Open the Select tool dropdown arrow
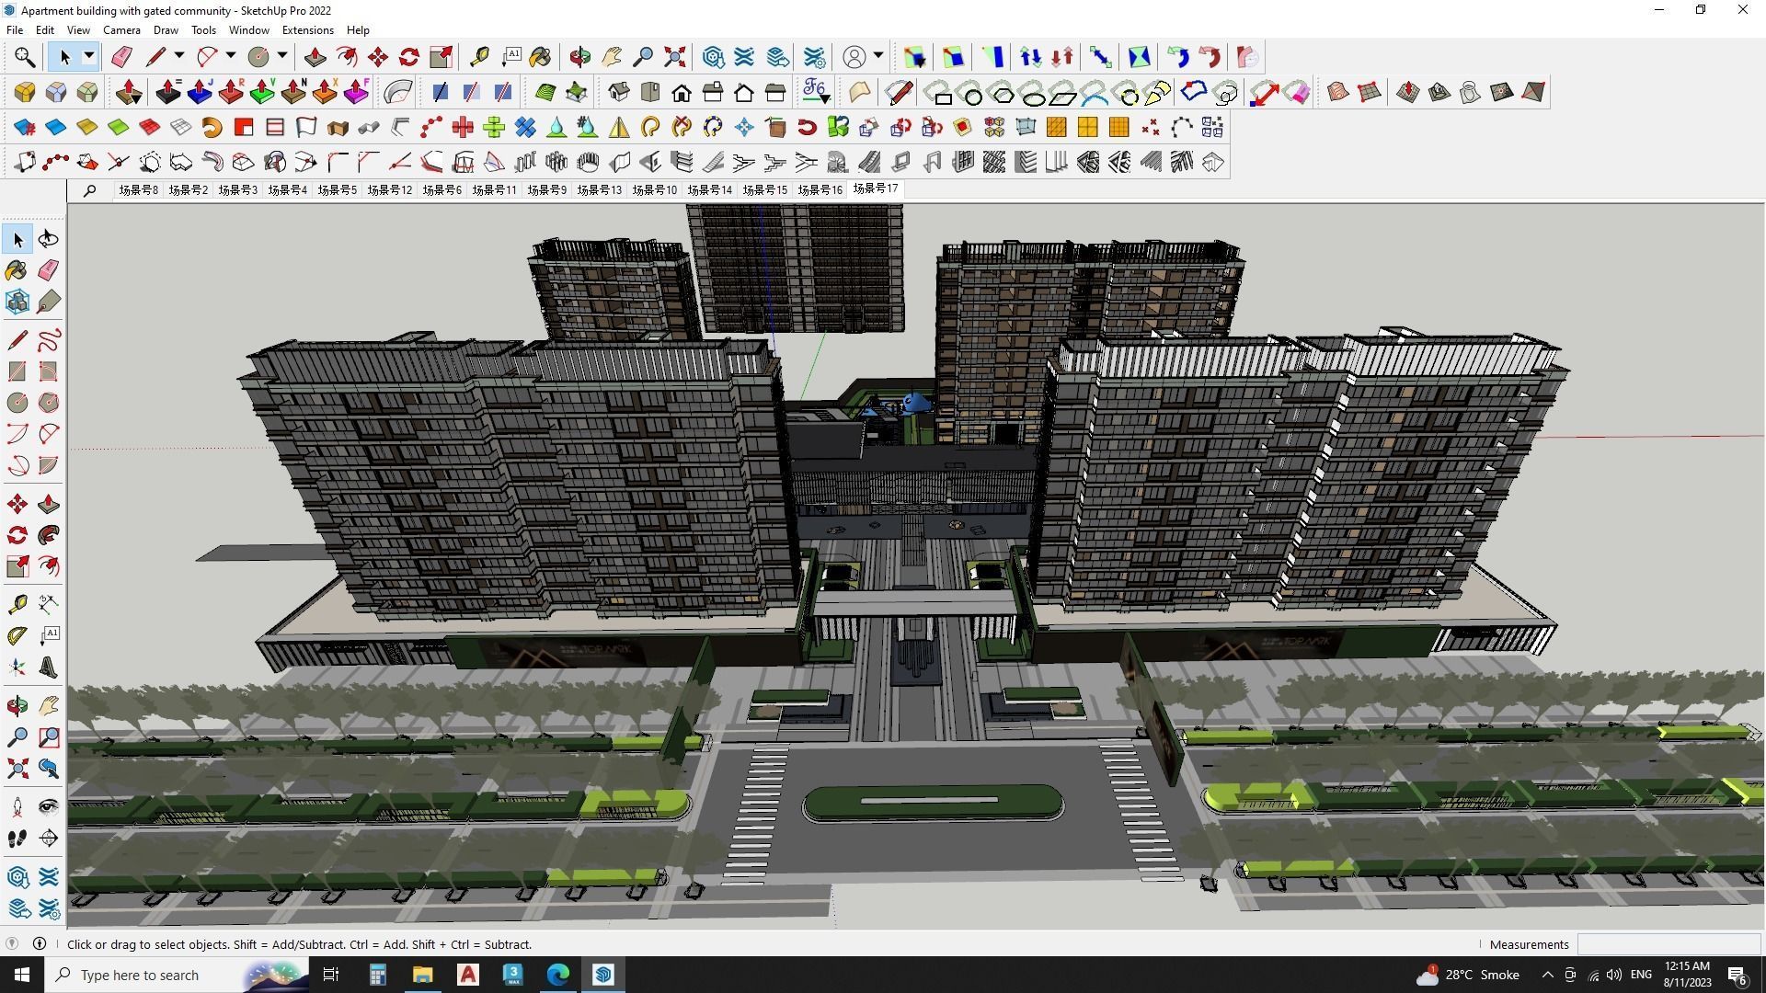This screenshot has height=993, width=1766. click(88, 56)
